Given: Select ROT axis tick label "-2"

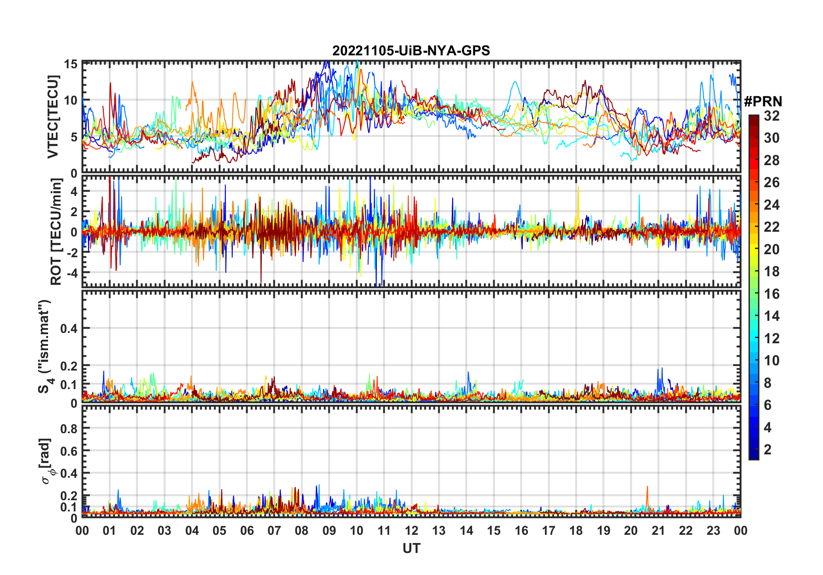Looking at the screenshot, I should 72,252.
